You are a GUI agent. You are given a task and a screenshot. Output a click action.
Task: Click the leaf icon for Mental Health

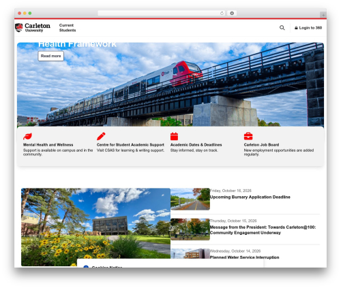(x=27, y=136)
